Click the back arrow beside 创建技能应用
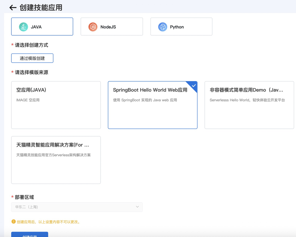The height and width of the screenshot is (237, 296). (13, 8)
